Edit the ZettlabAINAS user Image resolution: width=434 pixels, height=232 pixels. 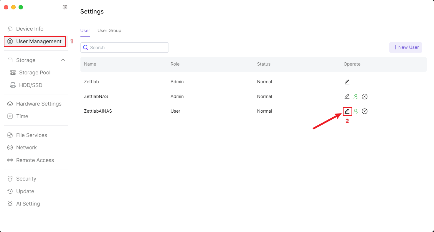tap(347, 111)
